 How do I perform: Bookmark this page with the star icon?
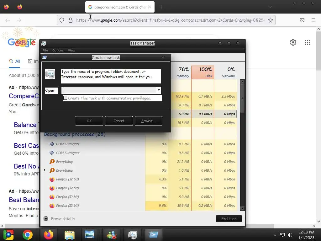271,20
